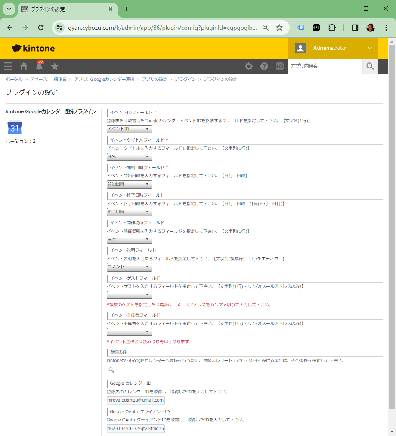The height and width of the screenshot is (436, 396).
Task: Open the kintone help question mark
Action: pyautogui.click(x=264, y=66)
